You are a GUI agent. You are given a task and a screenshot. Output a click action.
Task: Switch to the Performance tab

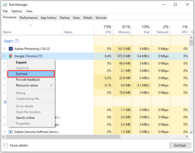click(29, 18)
